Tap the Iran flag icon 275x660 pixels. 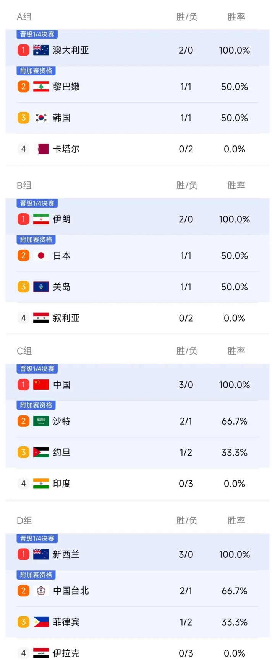point(41,219)
